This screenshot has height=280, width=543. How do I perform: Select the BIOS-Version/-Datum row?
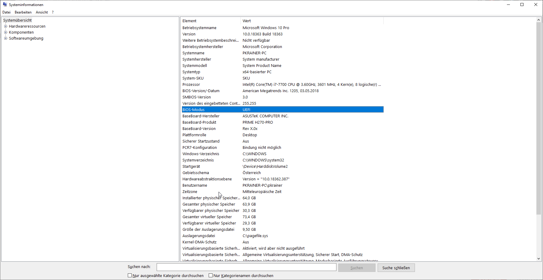(283, 91)
